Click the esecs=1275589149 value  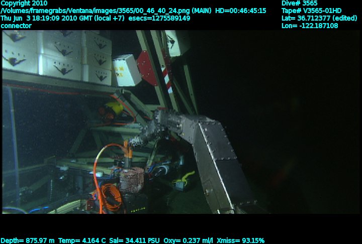coord(159,18)
